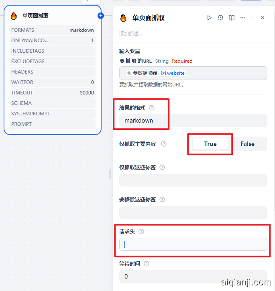Show help tooltip for 结果的格式

click(152, 108)
